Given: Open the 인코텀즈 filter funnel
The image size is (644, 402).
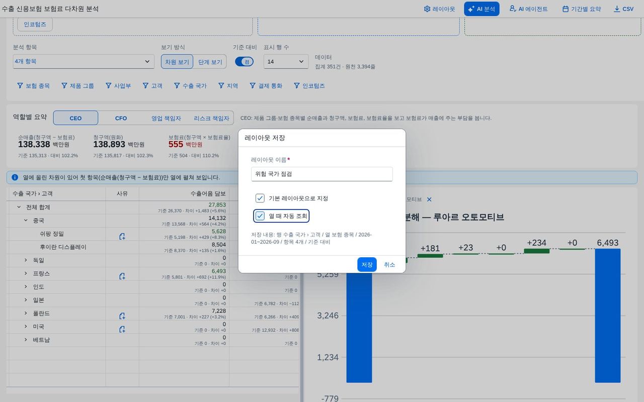Looking at the screenshot, I should click(x=310, y=86).
